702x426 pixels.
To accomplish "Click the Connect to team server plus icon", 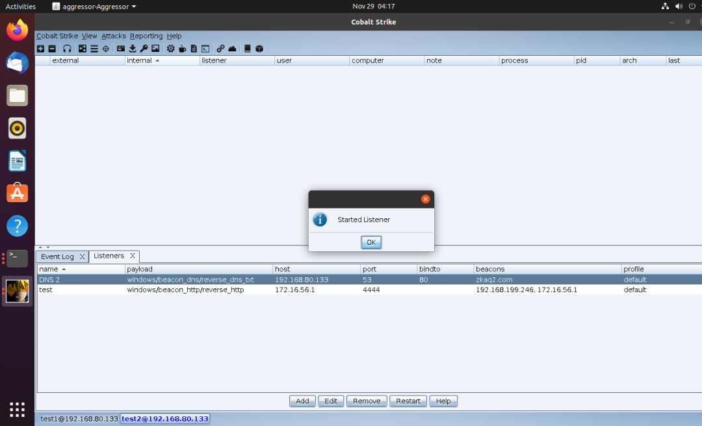I will pos(40,49).
